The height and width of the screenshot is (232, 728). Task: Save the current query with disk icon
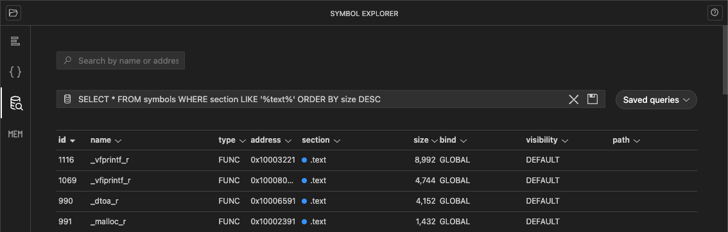point(593,99)
